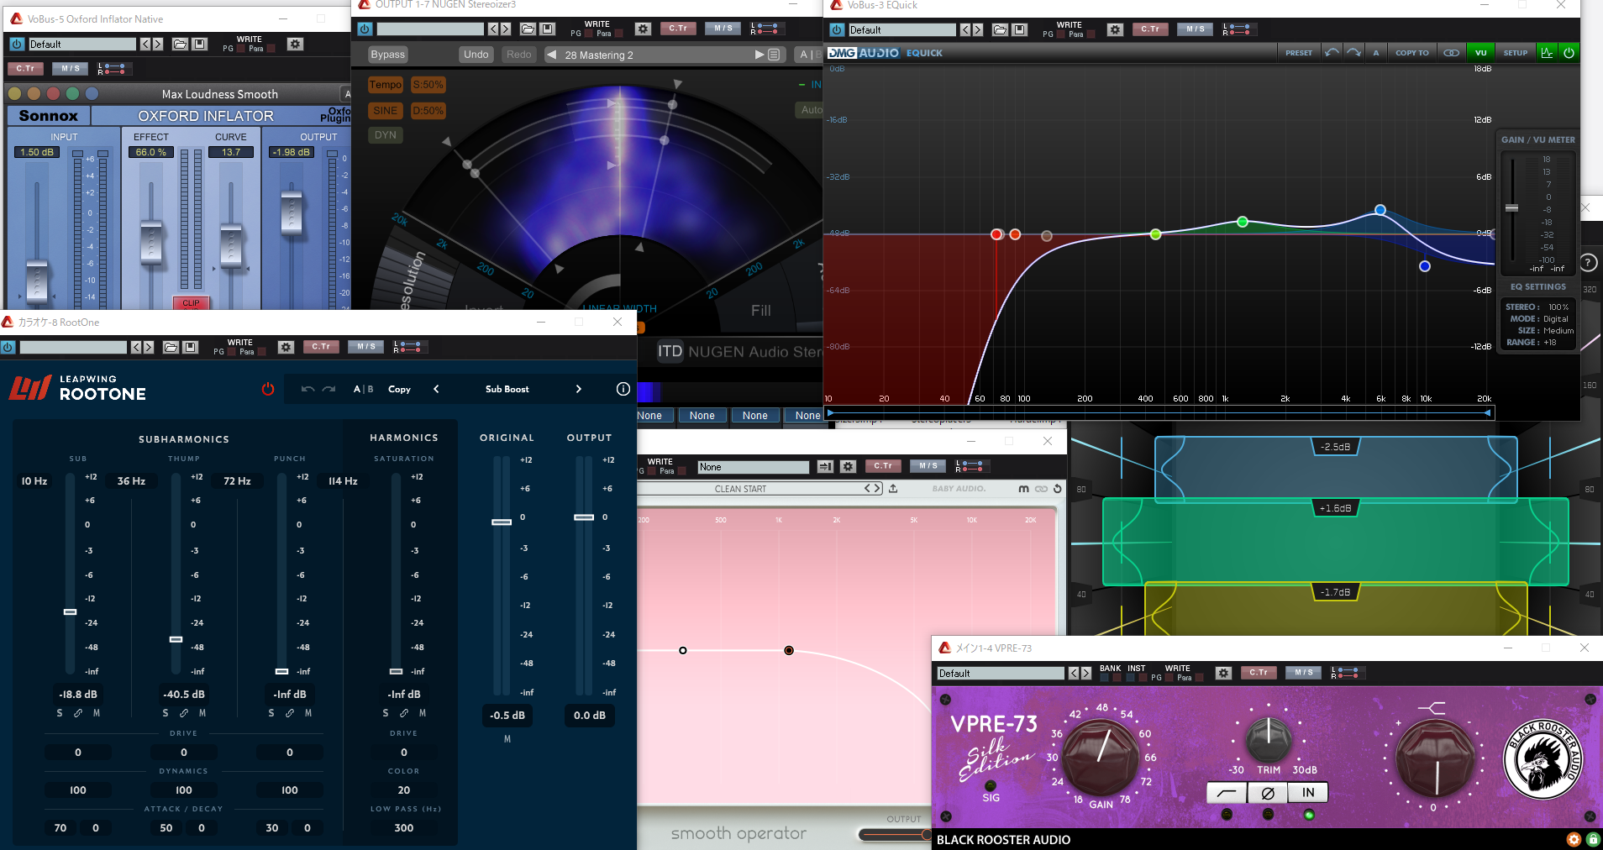This screenshot has height=850, width=1603.
Task: Click EQuick undo arrow icon
Action: coord(1332,53)
